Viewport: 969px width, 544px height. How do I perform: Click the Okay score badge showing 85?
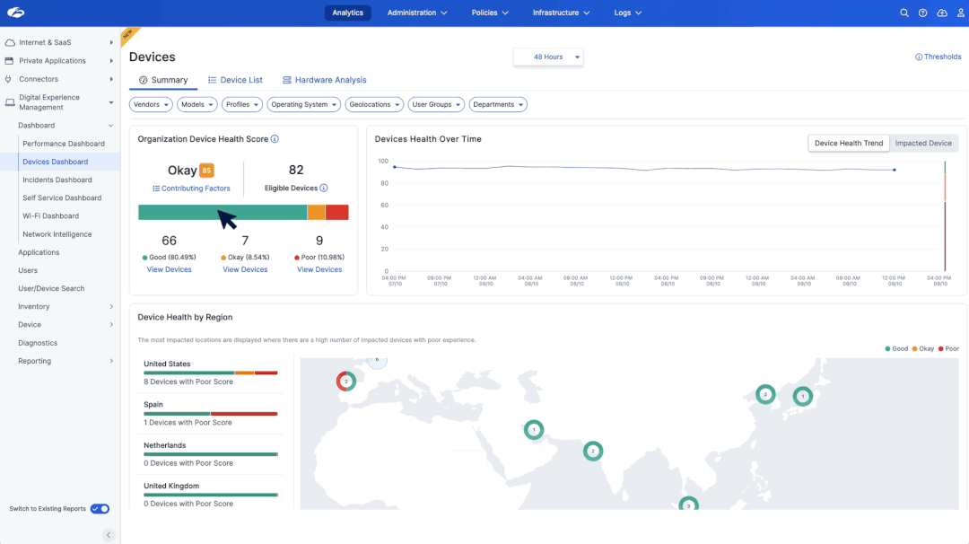point(206,171)
